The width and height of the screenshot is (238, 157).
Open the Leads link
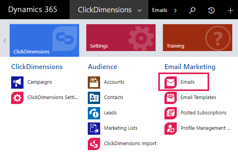coord(110,113)
